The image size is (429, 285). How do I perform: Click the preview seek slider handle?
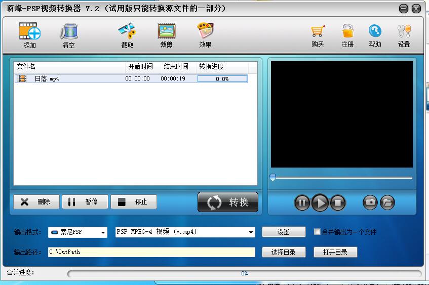point(272,178)
